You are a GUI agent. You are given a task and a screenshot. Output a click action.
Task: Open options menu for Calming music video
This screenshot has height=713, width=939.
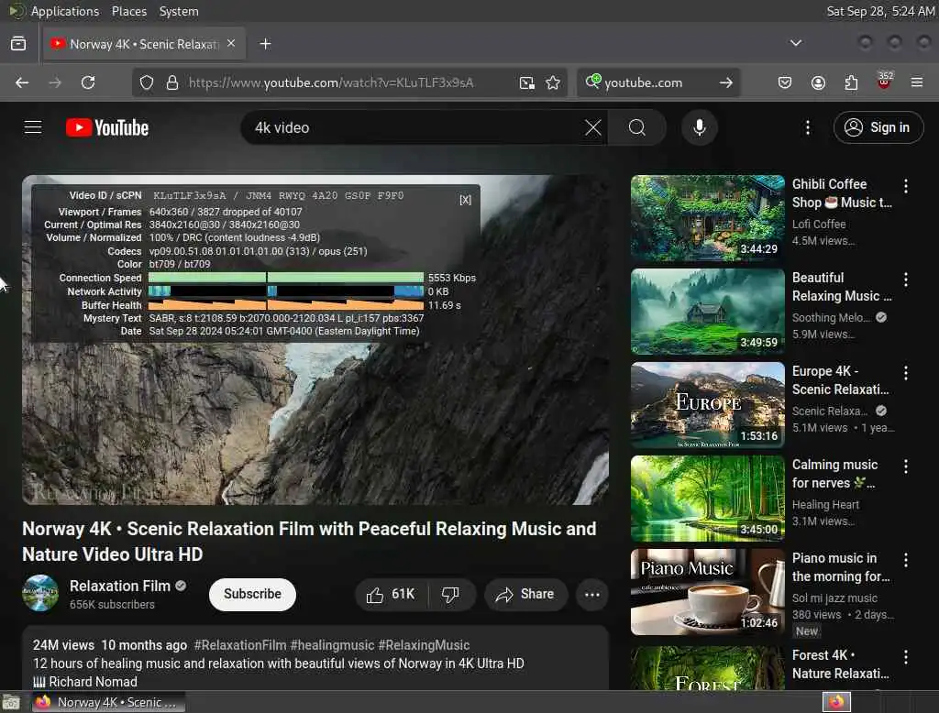[905, 466]
